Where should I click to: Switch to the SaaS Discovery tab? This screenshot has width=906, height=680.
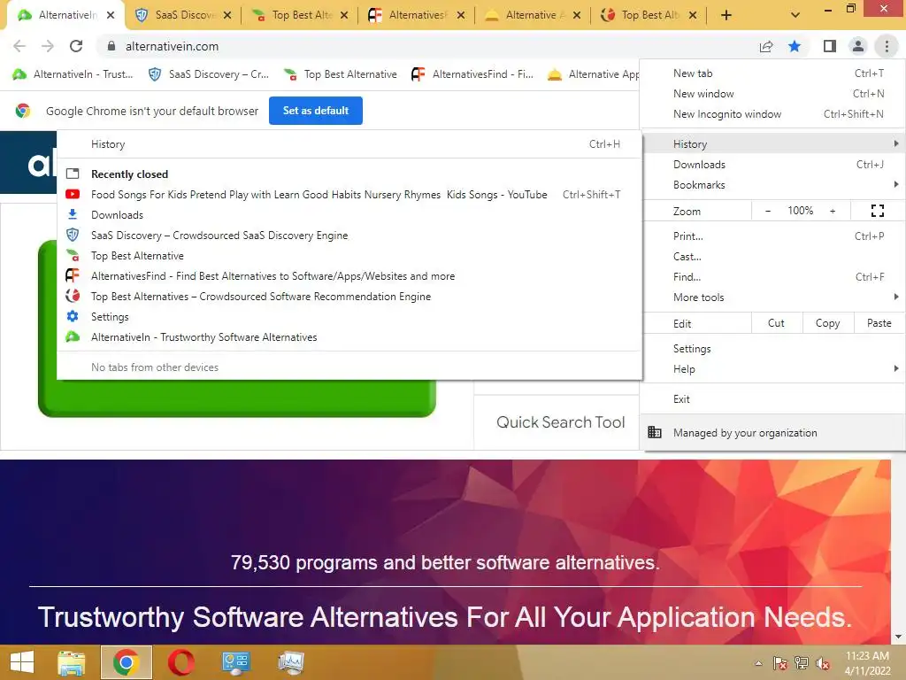coord(182,16)
